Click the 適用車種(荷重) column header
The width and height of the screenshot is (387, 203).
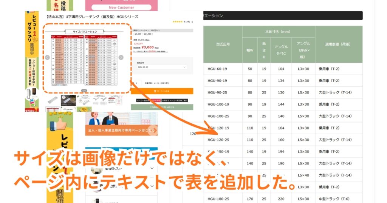[339, 45]
